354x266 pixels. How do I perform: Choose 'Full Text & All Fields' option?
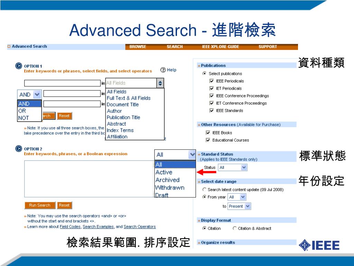pyautogui.click(x=129, y=98)
